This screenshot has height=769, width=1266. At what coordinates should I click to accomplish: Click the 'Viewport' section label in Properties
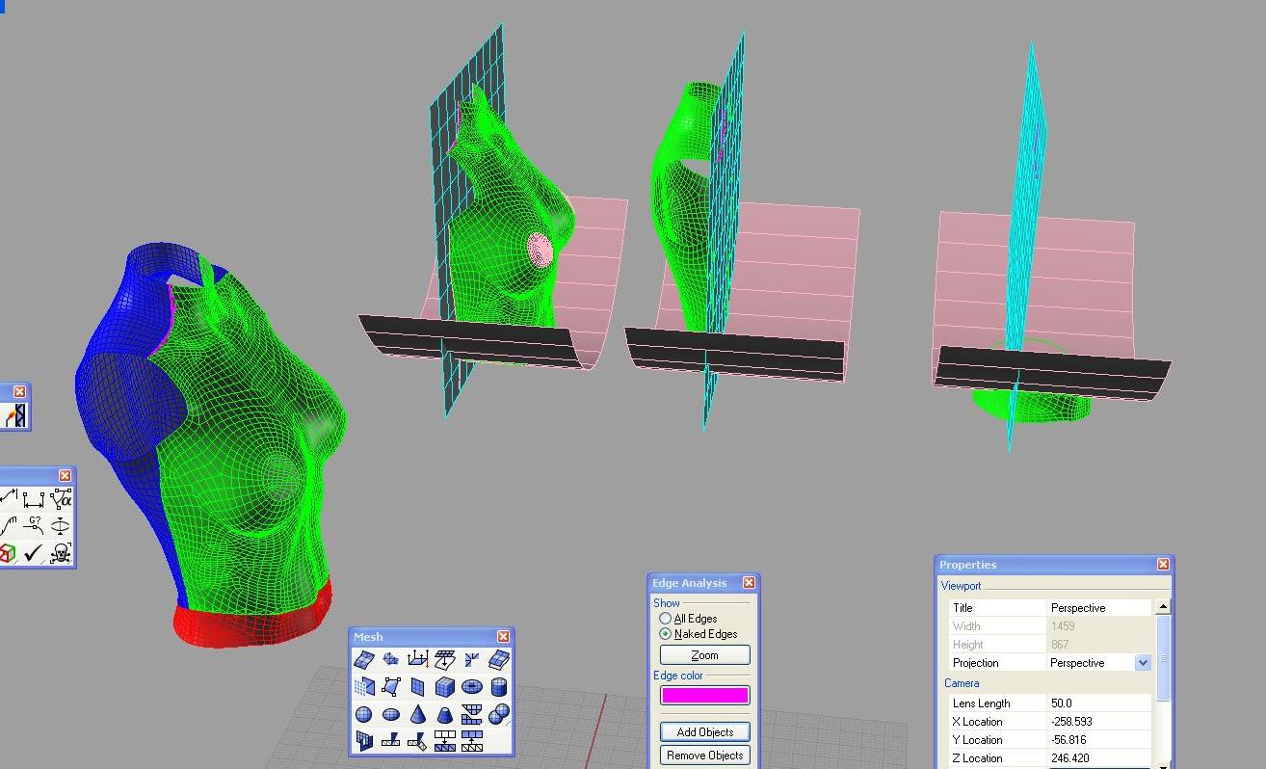(x=961, y=586)
